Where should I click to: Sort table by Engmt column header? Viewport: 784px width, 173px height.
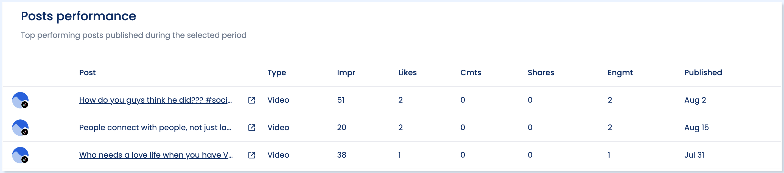coord(620,72)
